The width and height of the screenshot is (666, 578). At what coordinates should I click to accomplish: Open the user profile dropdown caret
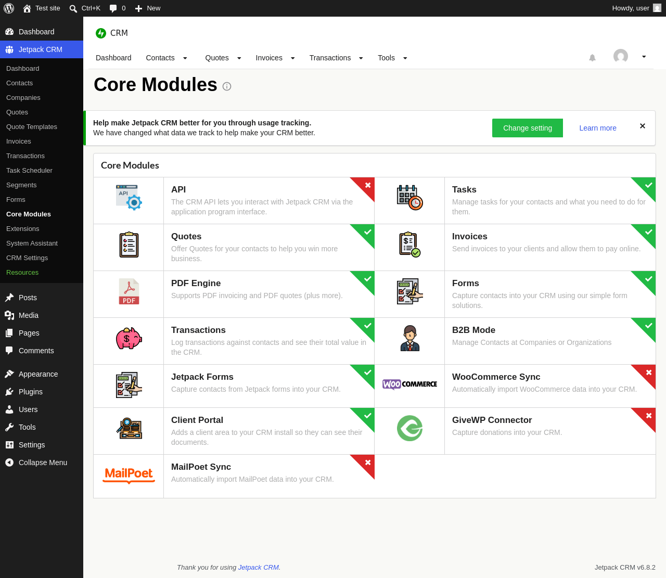(644, 57)
